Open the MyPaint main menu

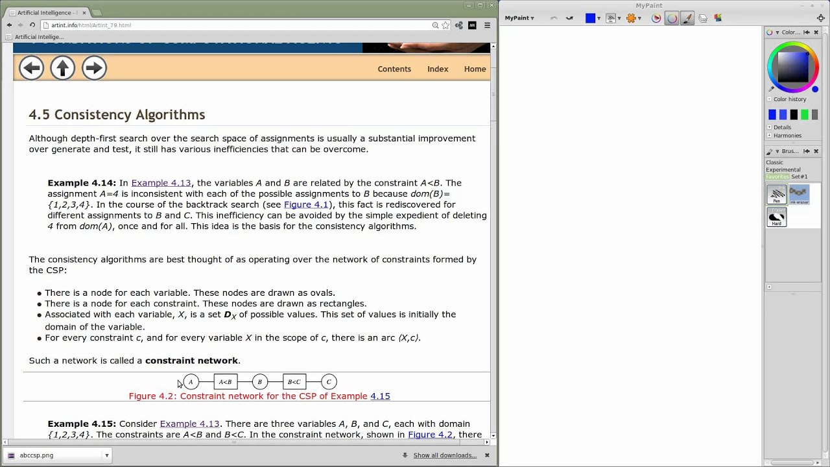coord(519,18)
